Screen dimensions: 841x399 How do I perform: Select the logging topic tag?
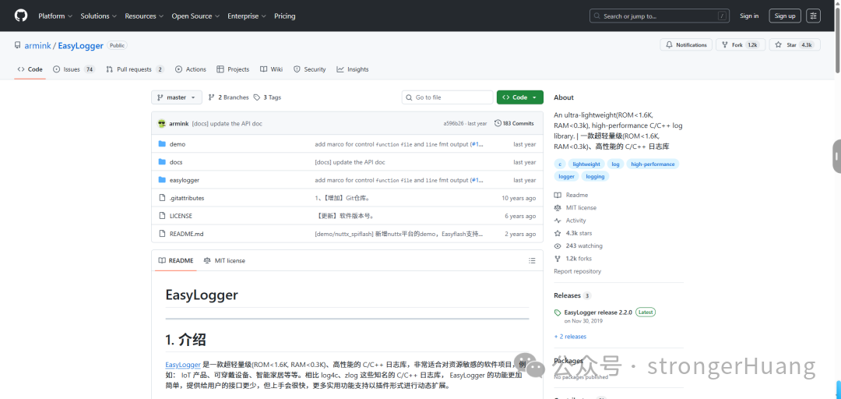[x=595, y=176]
